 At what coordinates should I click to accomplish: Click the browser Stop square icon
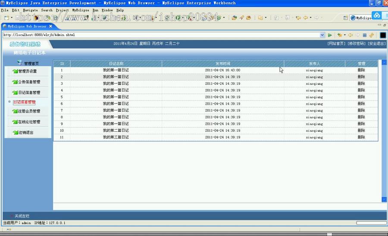tap(364, 35)
